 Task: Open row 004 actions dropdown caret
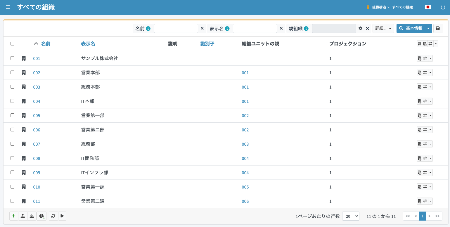[x=430, y=101]
